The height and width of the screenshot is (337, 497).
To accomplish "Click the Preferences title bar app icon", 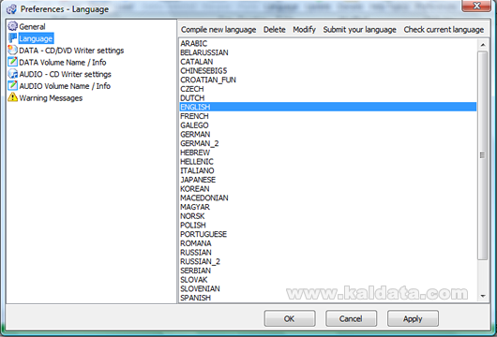I will [11, 9].
